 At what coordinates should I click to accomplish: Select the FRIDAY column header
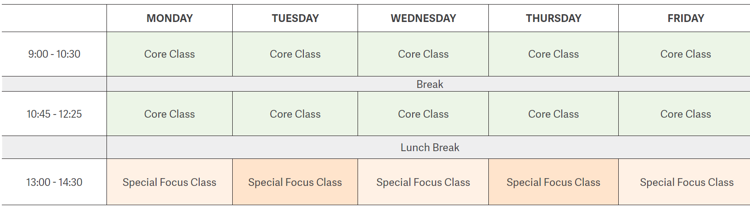tap(686, 18)
